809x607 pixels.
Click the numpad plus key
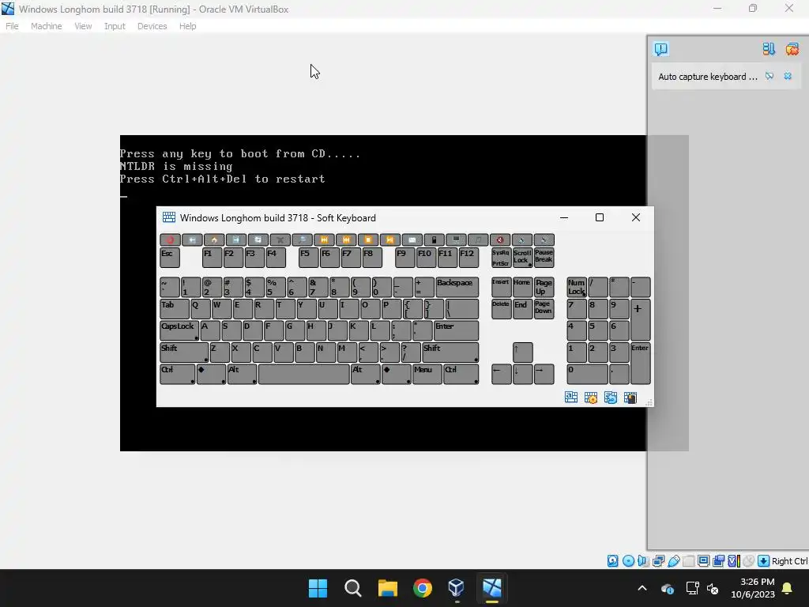[x=640, y=319]
